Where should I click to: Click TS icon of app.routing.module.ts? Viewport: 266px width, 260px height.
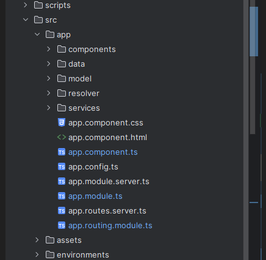62,225
